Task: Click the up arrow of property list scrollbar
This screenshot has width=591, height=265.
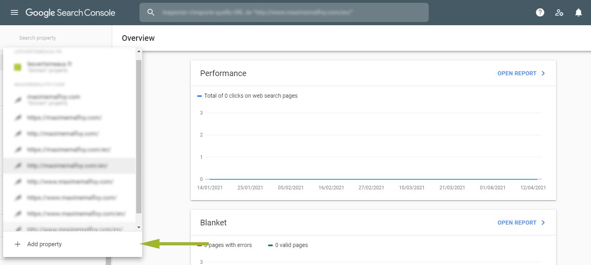Action: click(x=139, y=52)
